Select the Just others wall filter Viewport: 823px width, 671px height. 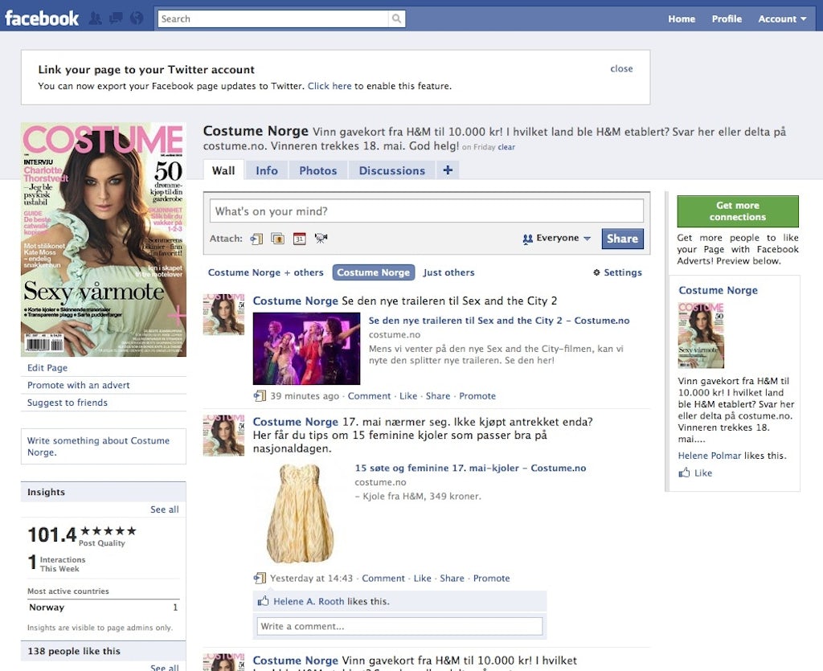(x=448, y=272)
